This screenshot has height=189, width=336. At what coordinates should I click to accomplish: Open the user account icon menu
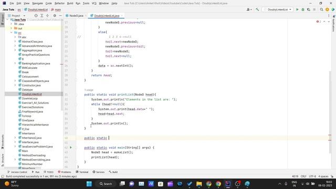[249, 9]
